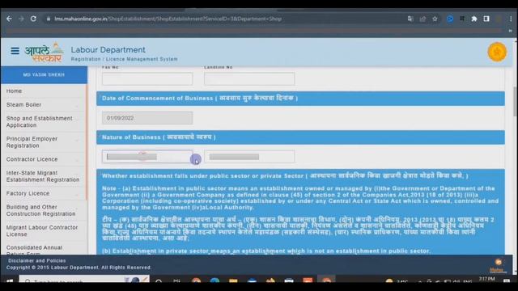Image resolution: width=518 pixels, height=291 pixels.
Task: Open the hamburger menu beside the Aaple Sarkar logo
Action: tap(15, 51)
